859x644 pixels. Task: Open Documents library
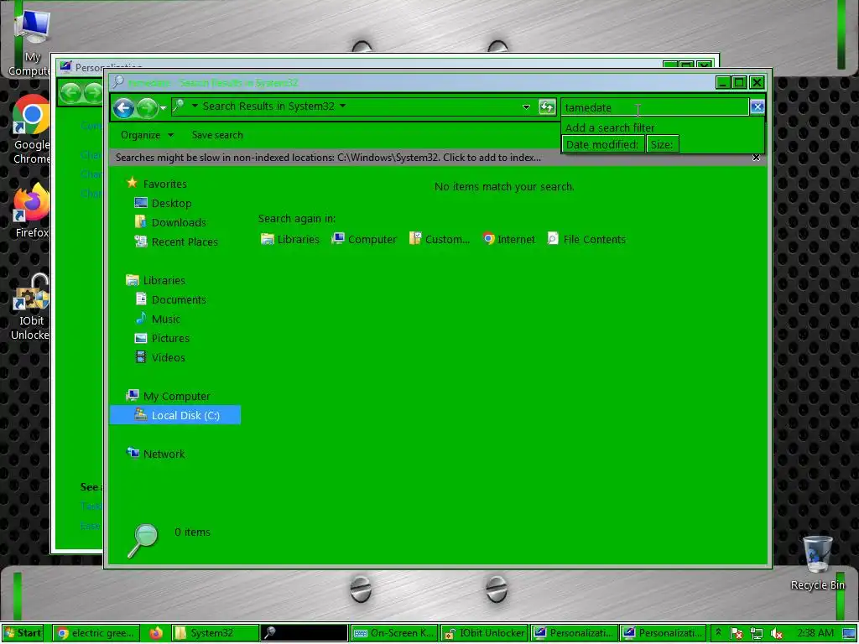179,299
